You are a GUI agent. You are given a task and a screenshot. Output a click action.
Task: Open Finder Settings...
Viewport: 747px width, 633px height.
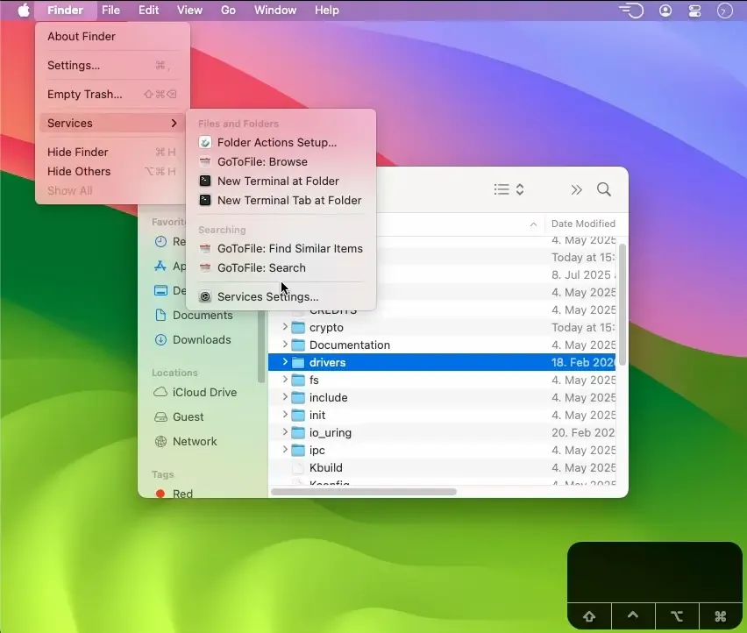coord(112,65)
